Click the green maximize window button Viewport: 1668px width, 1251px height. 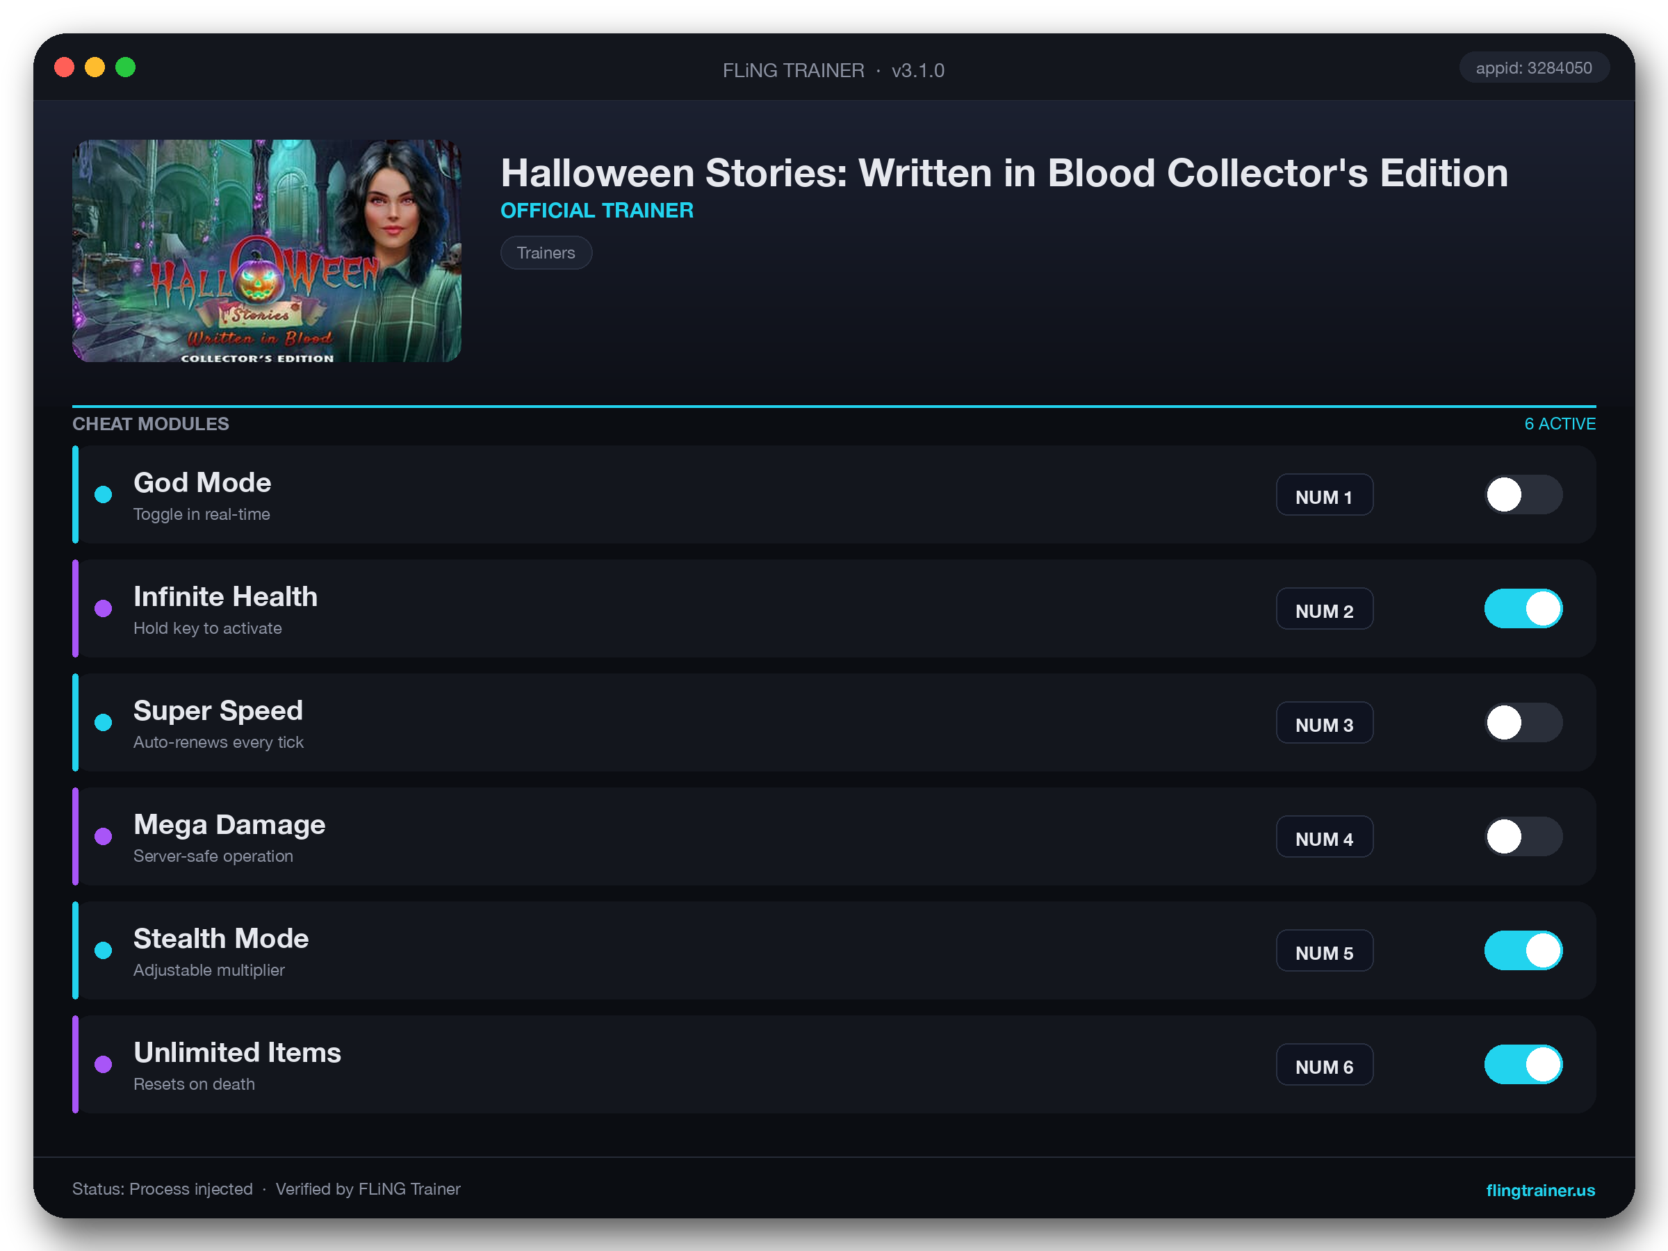tap(126, 68)
